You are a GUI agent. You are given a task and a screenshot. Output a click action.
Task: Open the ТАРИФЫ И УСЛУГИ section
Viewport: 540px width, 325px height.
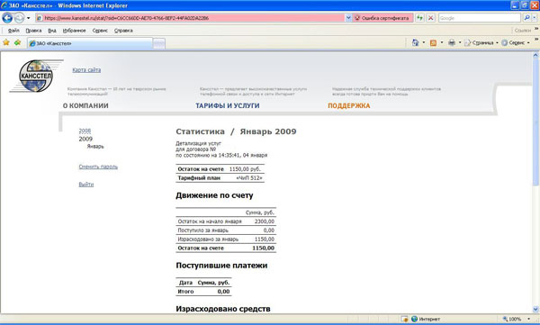coord(228,106)
